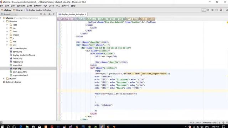Viewport: 228px width, 128px height.
Task: Click CRLF line separator in status bar
Action: point(199,123)
